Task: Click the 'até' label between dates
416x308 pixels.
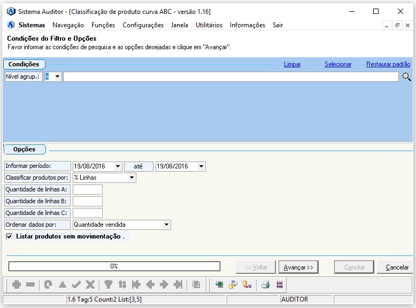Action: (x=138, y=166)
